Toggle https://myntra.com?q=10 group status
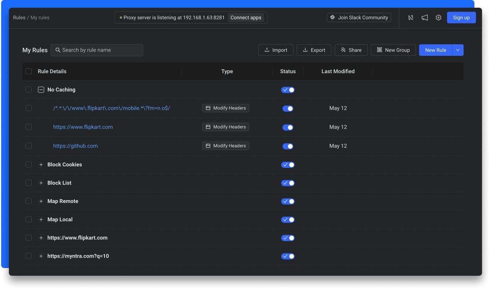Image resolution: width=491 pixels, height=290 pixels. pos(288,256)
